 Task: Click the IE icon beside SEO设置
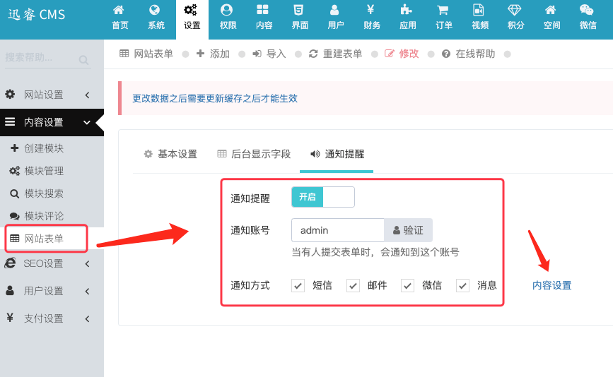click(10, 263)
